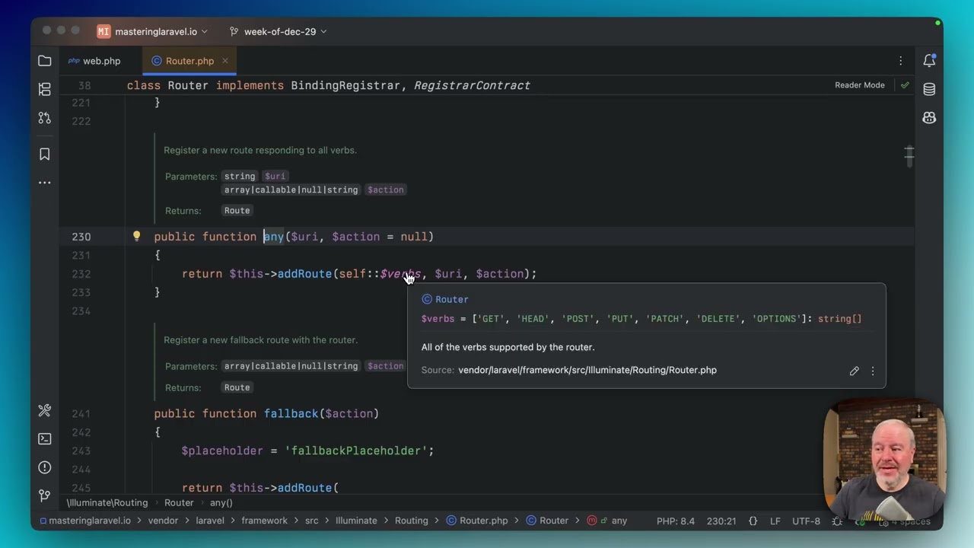The width and height of the screenshot is (974, 548).
Task: Click the any method in the navigation bar
Action: [x=607, y=521]
